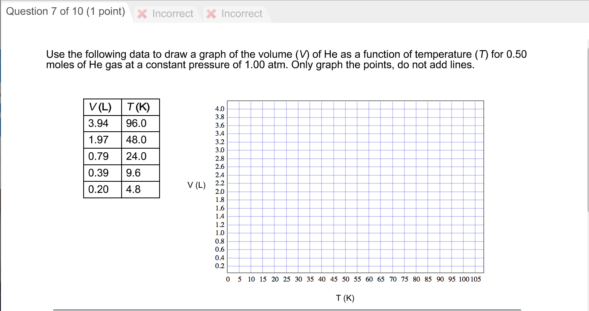Click the table cell containing 4.8
This screenshot has width=589, height=311.
coord(140,189)
